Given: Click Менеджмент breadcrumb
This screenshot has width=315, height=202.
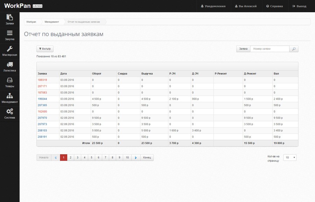Looking at the screenshot, I should (52, 22).
